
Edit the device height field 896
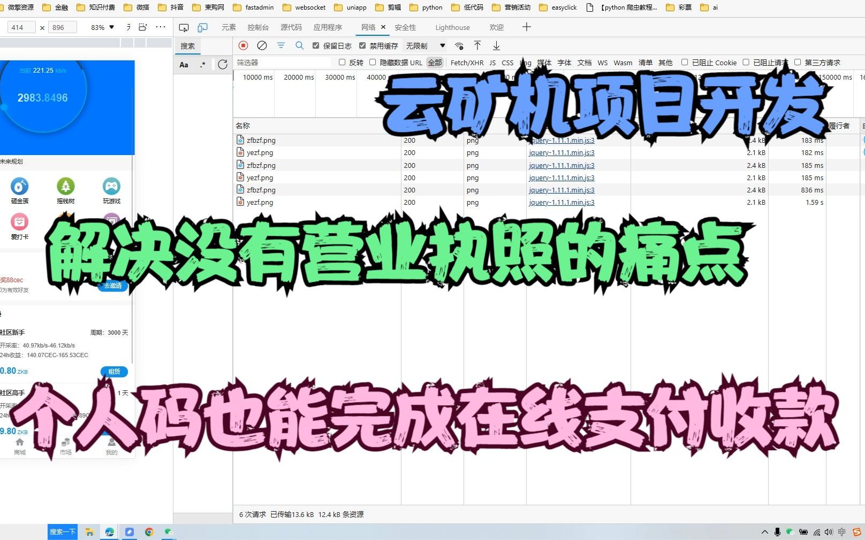[x=63, y=27]
